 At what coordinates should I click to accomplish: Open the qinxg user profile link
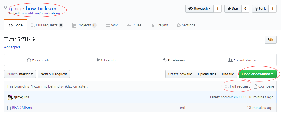(15, 8)
